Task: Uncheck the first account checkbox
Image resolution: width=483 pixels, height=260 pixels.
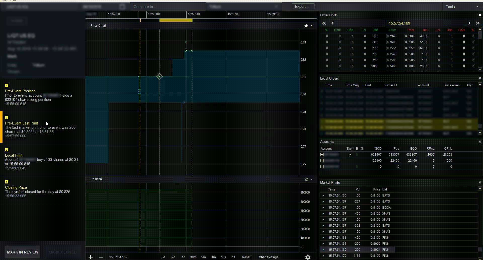Action: click(x=322, y=155)
